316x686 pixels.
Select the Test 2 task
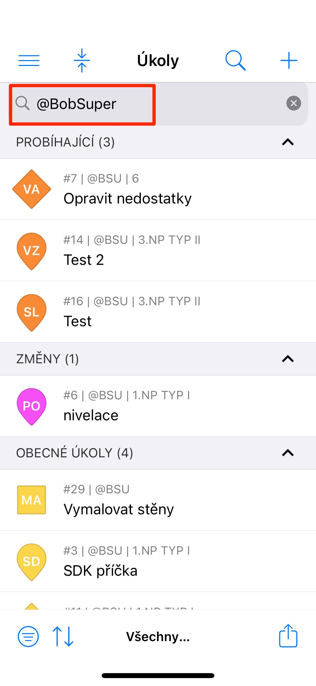158,251
